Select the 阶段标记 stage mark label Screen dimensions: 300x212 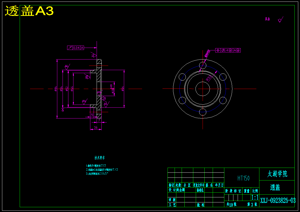(233, 191)
